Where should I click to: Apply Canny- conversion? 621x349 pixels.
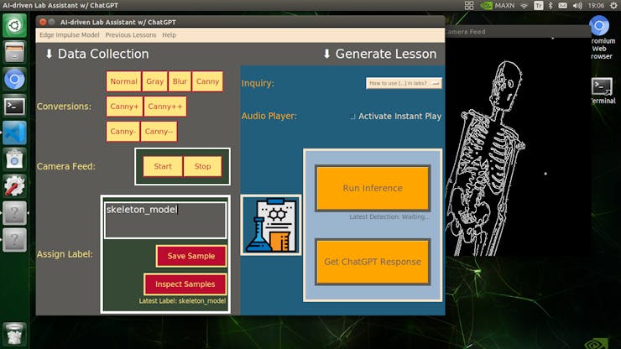click(123, 131)
